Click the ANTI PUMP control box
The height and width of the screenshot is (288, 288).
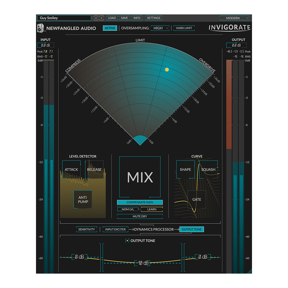tap(83, 200)
